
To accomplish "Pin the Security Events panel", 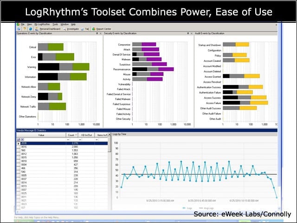I will click(x=188, y=33).
